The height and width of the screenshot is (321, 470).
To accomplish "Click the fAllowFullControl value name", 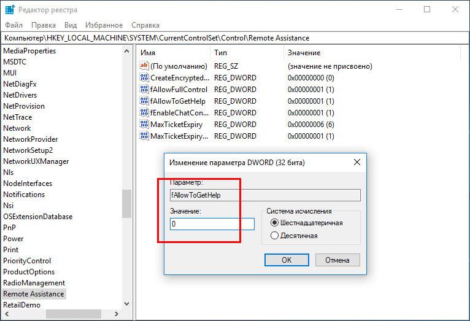I will click(179, 90).
